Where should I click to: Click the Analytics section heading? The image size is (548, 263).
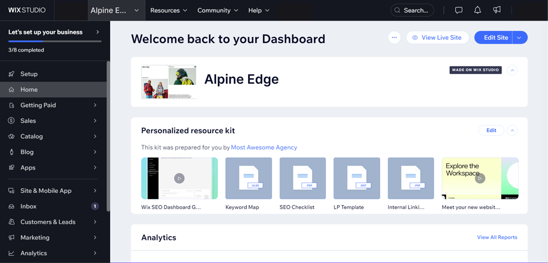(x=159, y=237)
